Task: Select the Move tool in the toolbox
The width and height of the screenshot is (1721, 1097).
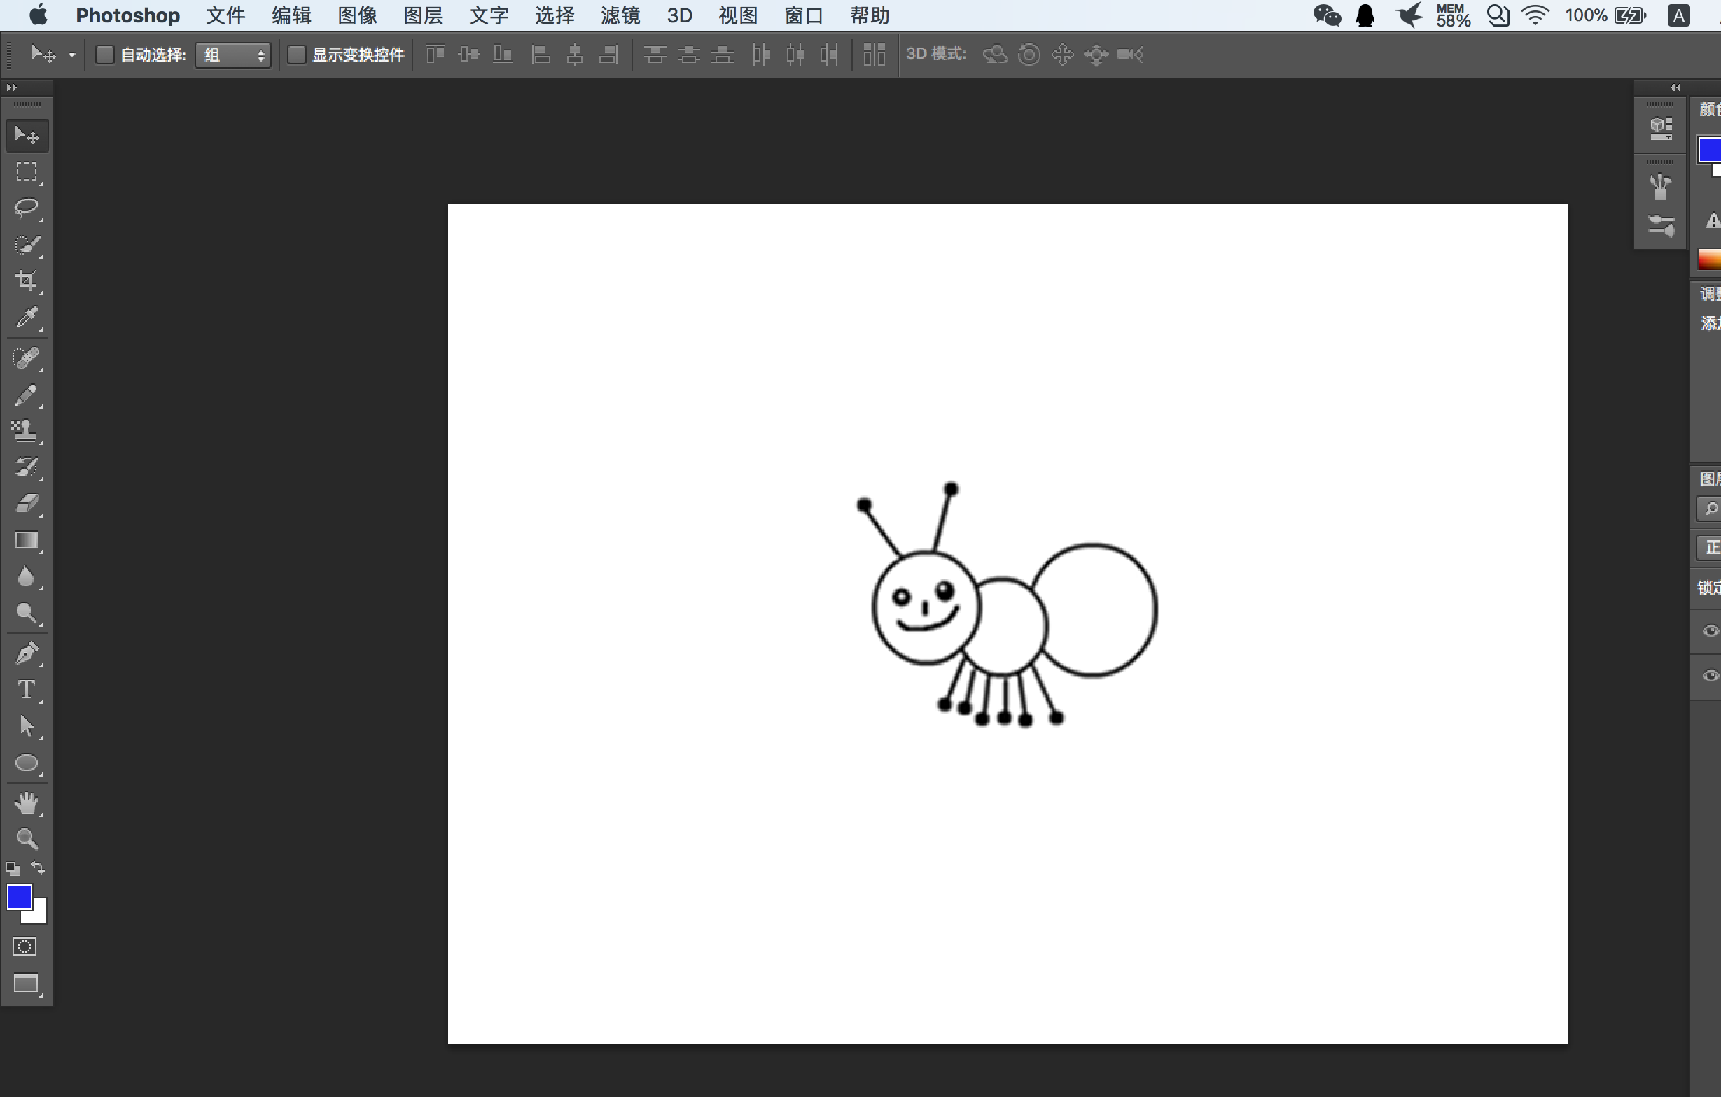Action: [27, 135]
